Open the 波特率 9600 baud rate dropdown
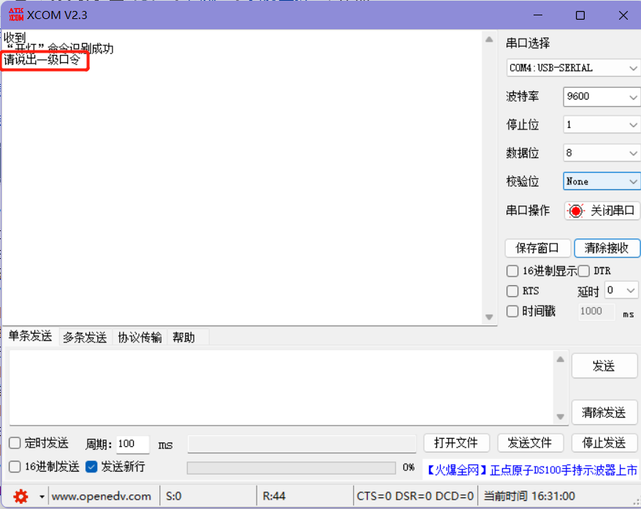The image size is (641, 509). (602, 97)
